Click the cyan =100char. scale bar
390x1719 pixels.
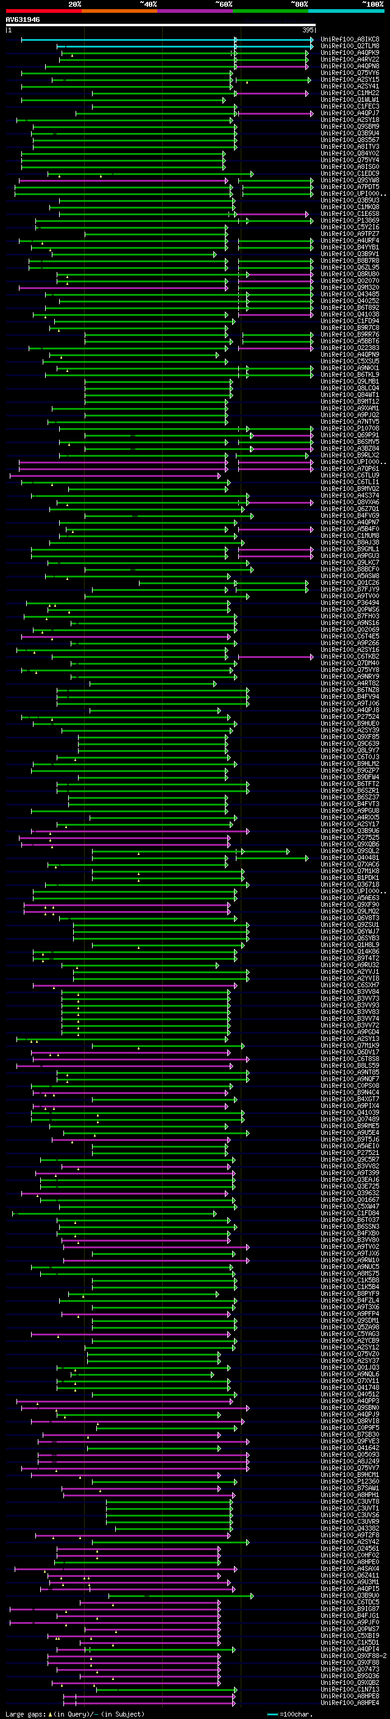pos(272,1714)
